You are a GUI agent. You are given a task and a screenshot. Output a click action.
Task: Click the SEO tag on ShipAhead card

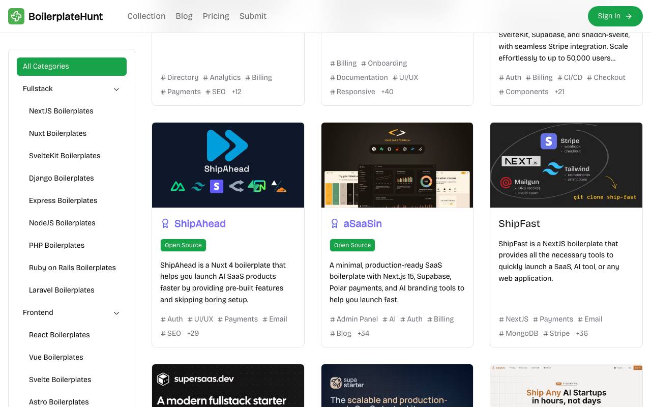(171, 333)
